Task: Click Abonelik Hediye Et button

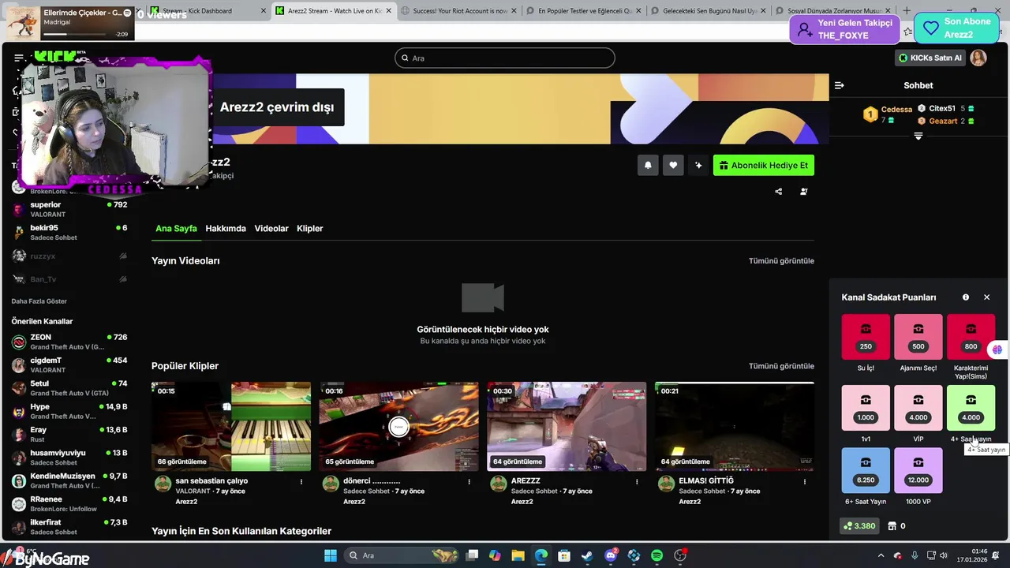Action: click(x=764, y=165)
